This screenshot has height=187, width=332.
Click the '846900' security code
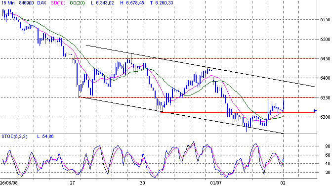click(x=27, y=3)
